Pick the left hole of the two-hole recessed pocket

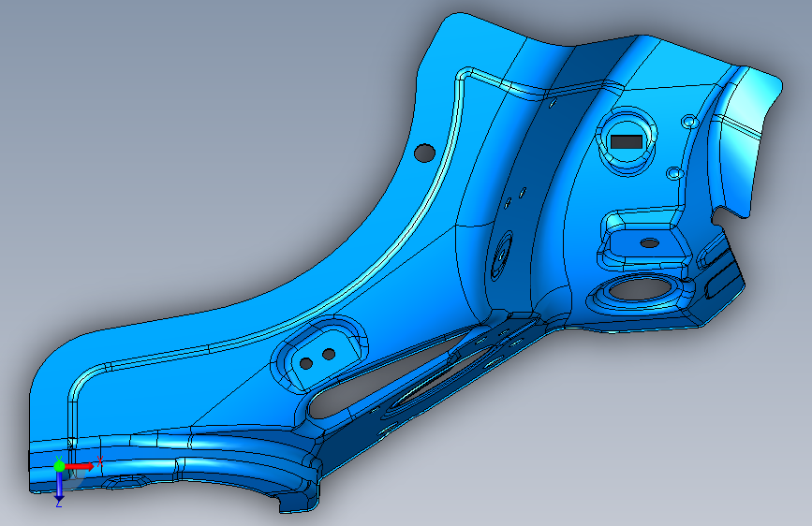tap(306, 363)
